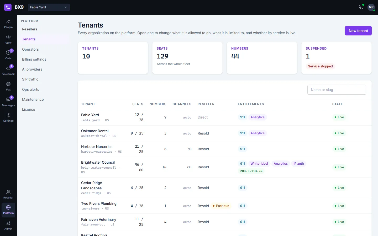The height and width of the screenshot is (236, 378).
Task: Click Live status of Two Rivers Plumbing
Action: coord(339,206)
